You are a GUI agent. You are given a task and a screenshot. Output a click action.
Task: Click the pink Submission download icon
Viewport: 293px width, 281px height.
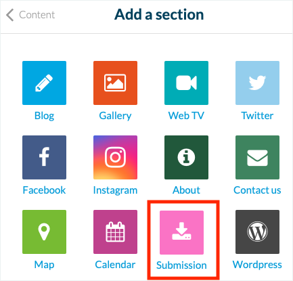[181, 232]
